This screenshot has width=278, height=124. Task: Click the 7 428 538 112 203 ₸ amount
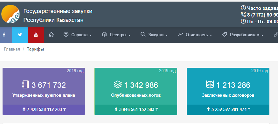coord(46,109)
